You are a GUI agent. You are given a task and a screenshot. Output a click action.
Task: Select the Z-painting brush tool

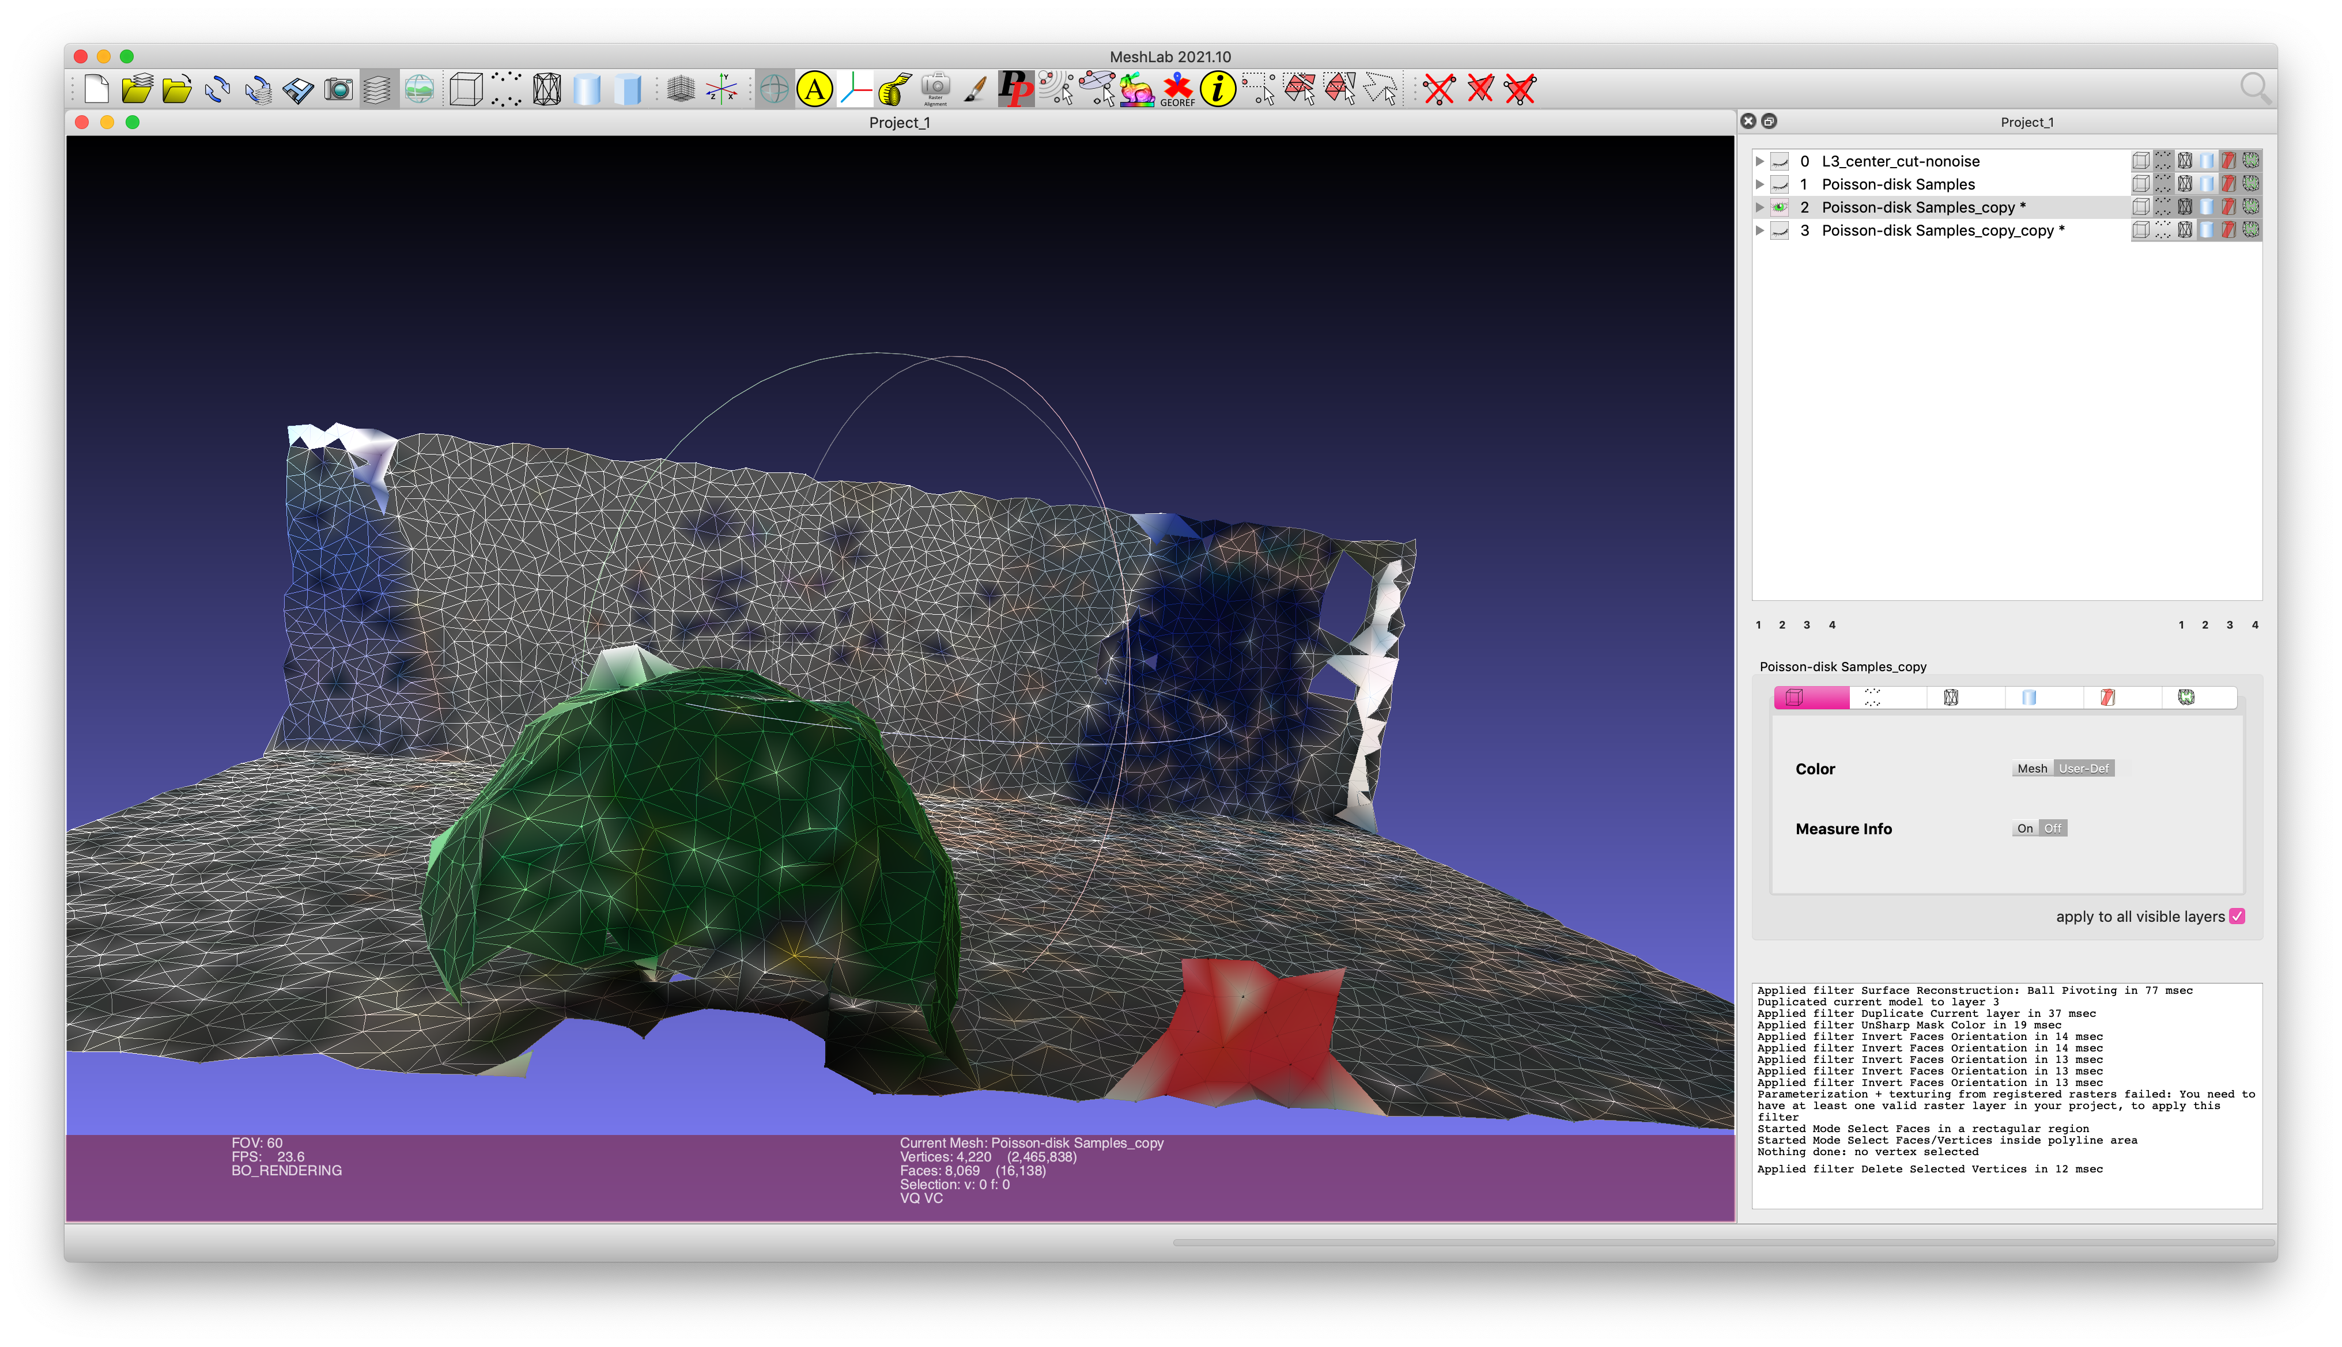[x=975, y=90]
